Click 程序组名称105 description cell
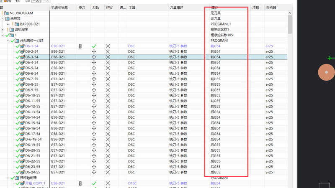 click(222, 35)
